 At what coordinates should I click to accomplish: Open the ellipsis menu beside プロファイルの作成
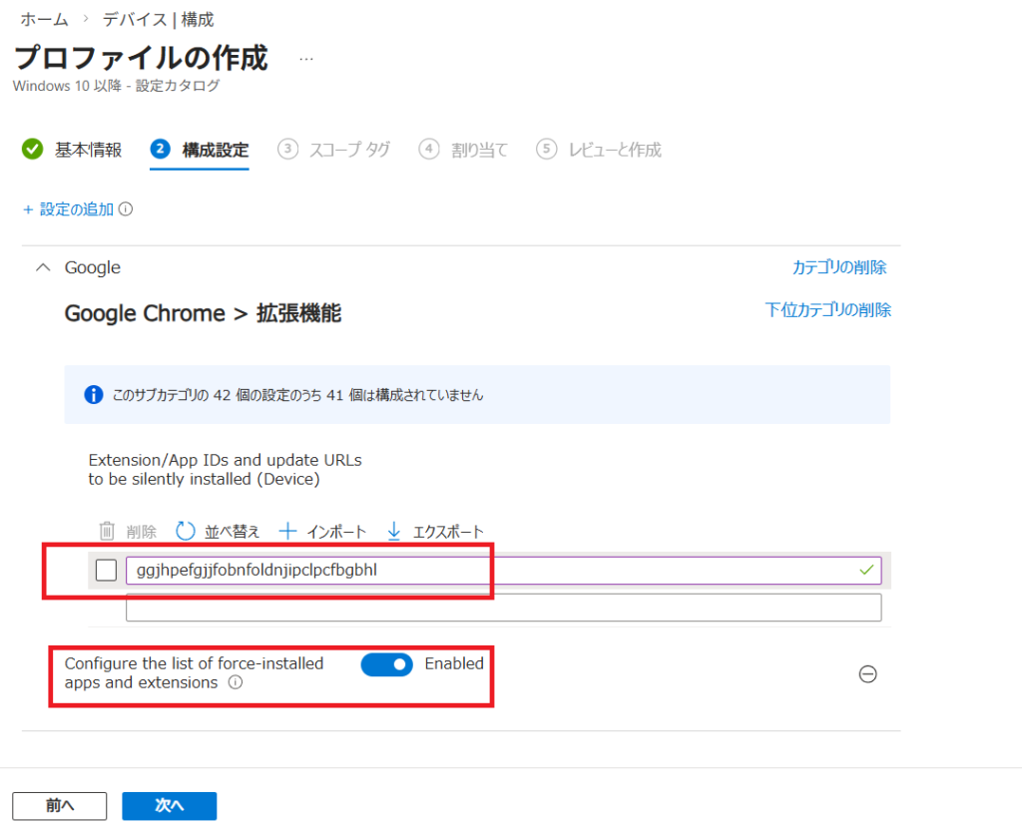point(306,59)
